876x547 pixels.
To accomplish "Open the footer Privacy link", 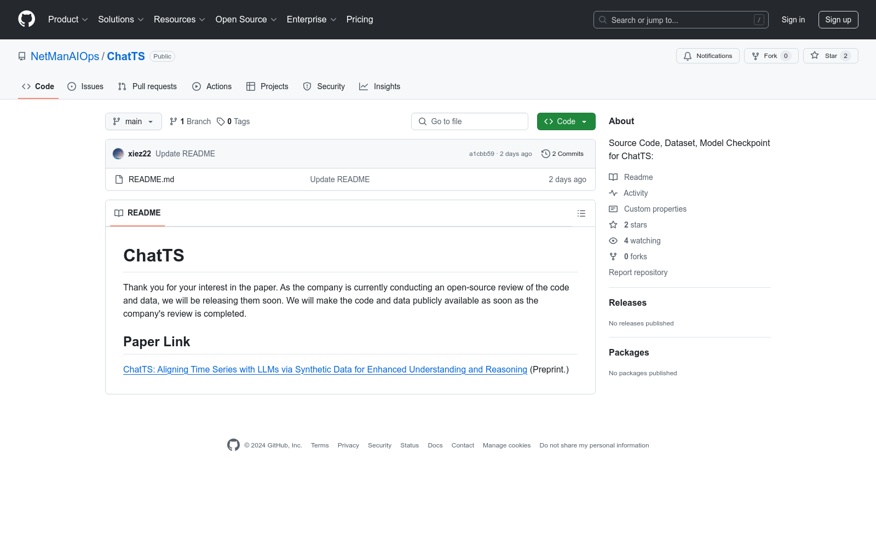I will point(348,446).
